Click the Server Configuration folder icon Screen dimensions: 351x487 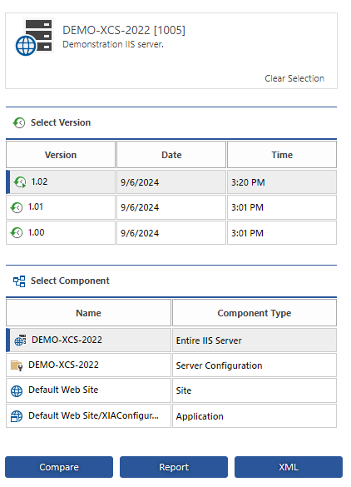tap(17, 365)
